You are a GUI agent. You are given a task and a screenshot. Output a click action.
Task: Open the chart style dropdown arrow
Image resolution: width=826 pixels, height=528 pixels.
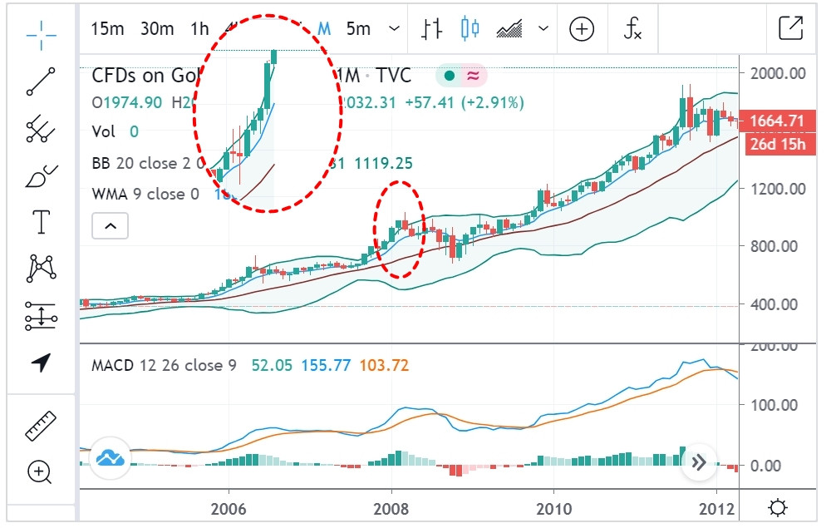[543, 29]
